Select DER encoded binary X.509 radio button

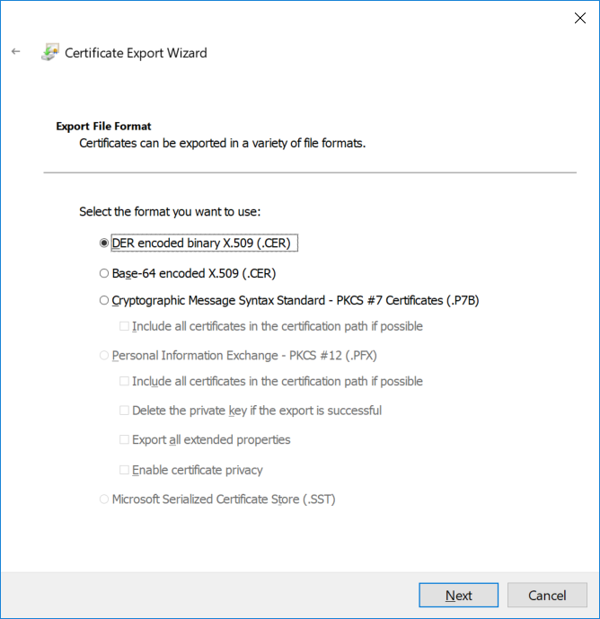click(x=104, y=243)
